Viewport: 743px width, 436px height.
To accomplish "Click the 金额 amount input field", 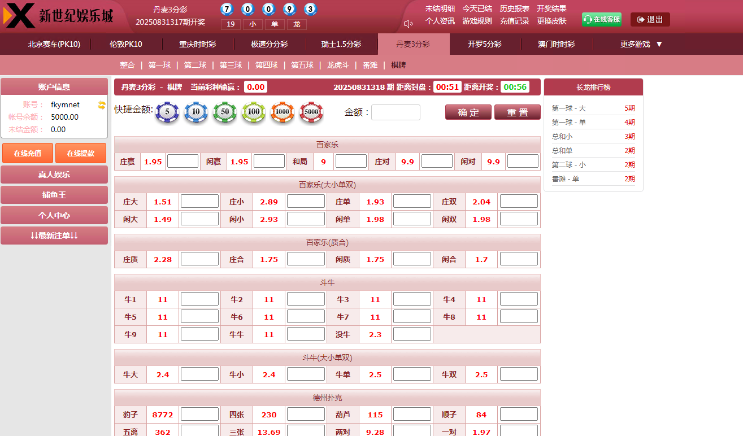I will pyautogui.click(x=396, y=112).
